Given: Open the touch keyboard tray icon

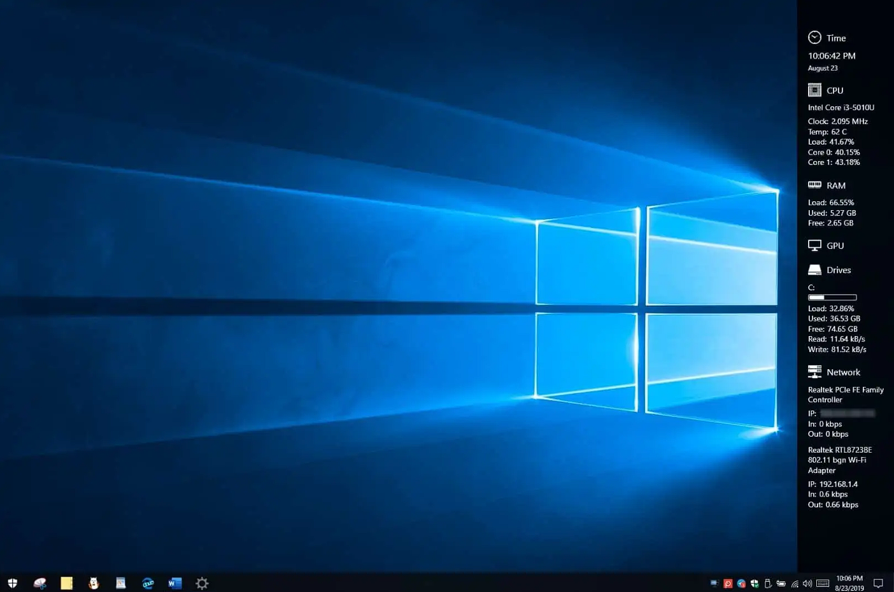Looking at the screenshot, I should tap(823, 583).
